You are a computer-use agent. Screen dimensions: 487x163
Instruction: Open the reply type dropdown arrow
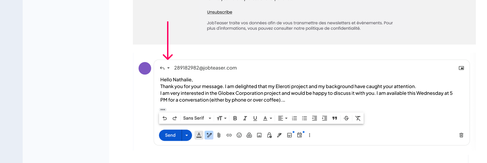(168, 68)
